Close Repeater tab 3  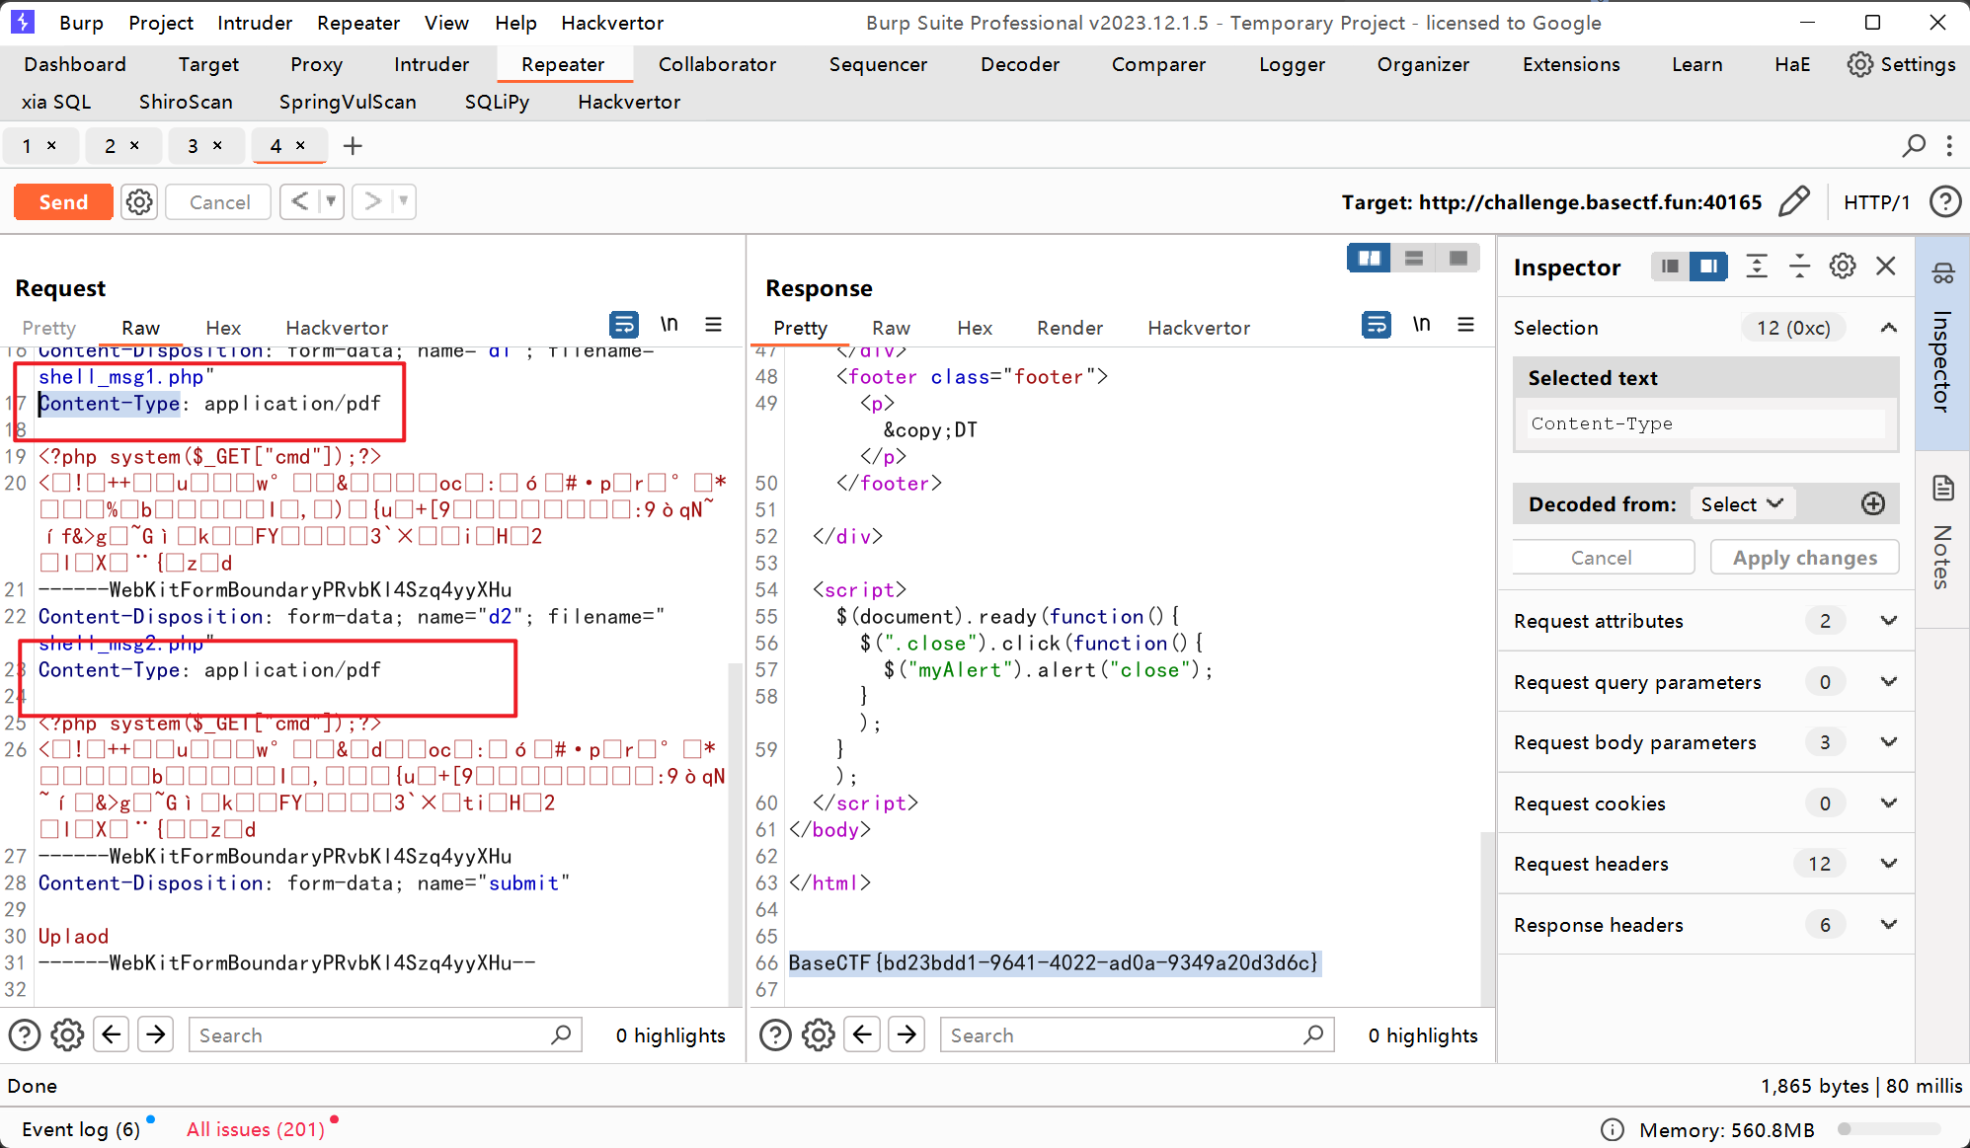coord(217,145)
